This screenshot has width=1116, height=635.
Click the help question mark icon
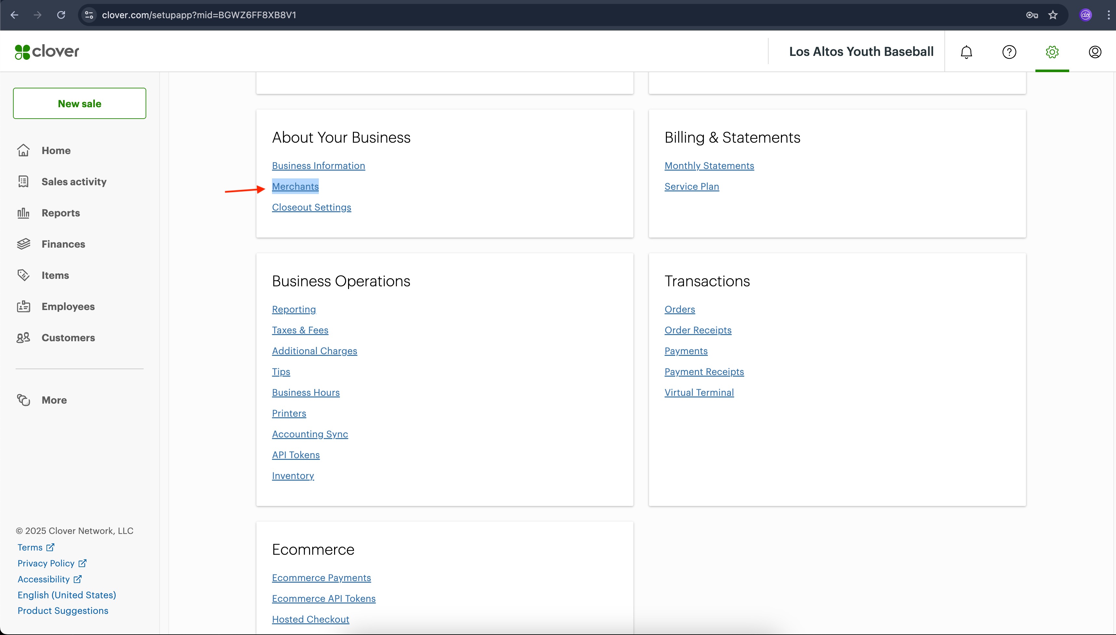(1009, 52)
